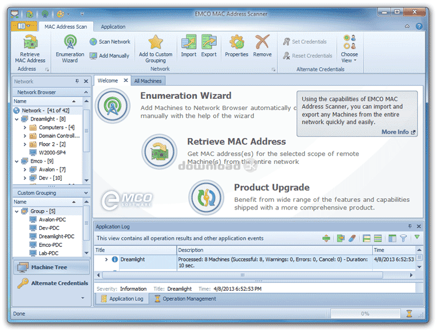Click the green triangle dropdown in log toolbar

[417, 238]
